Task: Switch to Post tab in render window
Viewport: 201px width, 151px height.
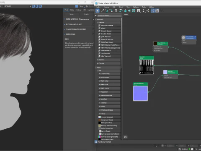Action: [x=66, y=10]
